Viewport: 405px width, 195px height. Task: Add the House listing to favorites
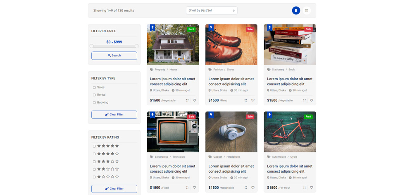click(194, 100)
